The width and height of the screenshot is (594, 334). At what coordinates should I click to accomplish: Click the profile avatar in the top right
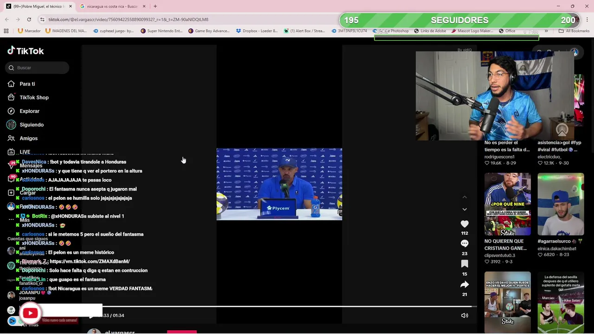point(575,52)
